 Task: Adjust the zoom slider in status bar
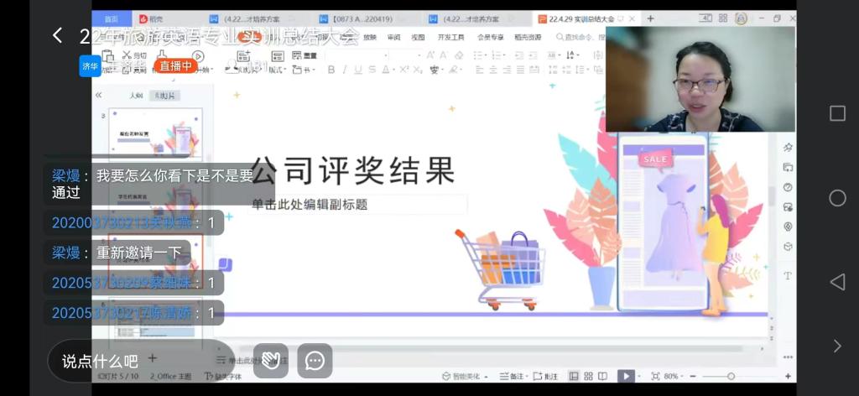click(731, 377)
